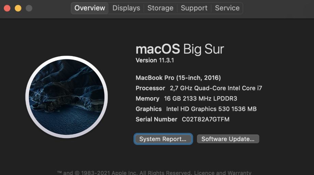Click the macOS Big Sur wallpaper icon

point(67,97)
